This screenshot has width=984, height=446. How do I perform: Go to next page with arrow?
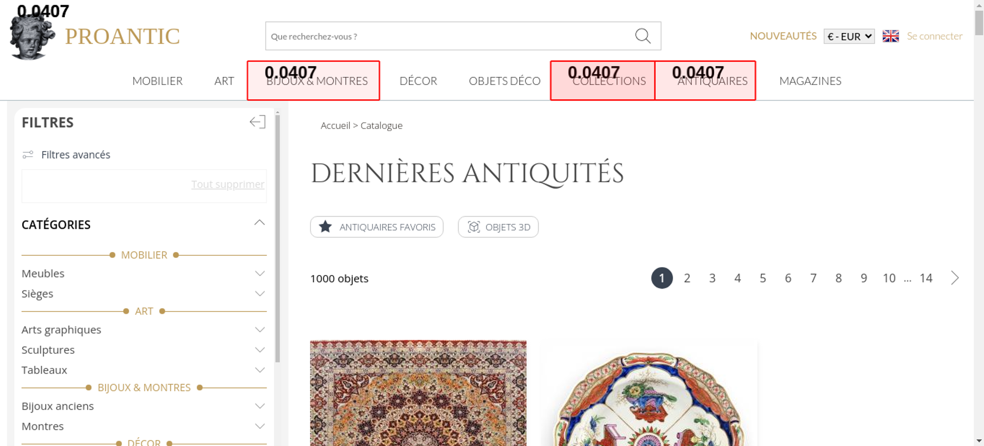(954, 278)
